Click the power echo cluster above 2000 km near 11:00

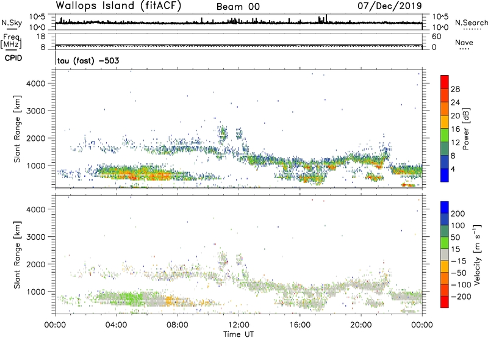(x=222, y=132)
